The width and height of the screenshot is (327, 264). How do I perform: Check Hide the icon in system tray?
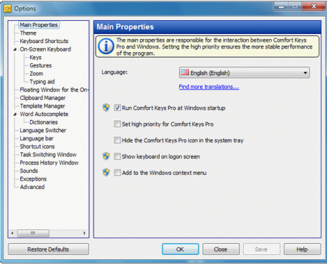coord(117,140)
